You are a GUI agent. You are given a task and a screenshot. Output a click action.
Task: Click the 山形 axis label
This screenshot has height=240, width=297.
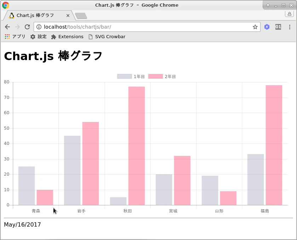click(219, 211)
